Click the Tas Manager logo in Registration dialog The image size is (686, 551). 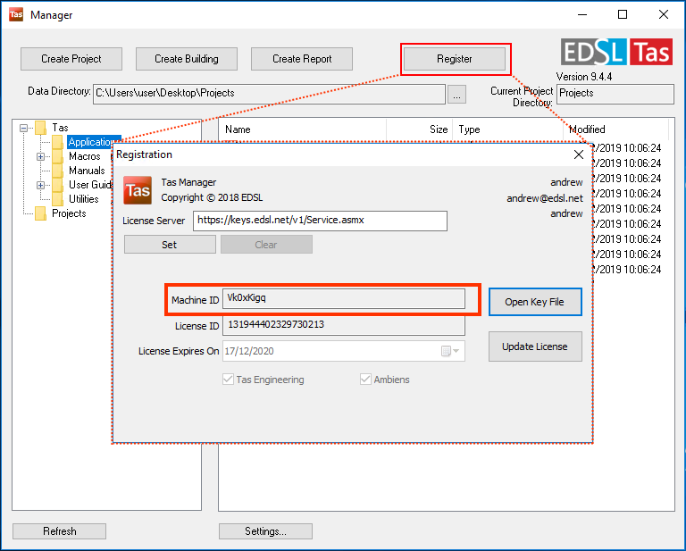pyautogui.click(x=138, y=190)
